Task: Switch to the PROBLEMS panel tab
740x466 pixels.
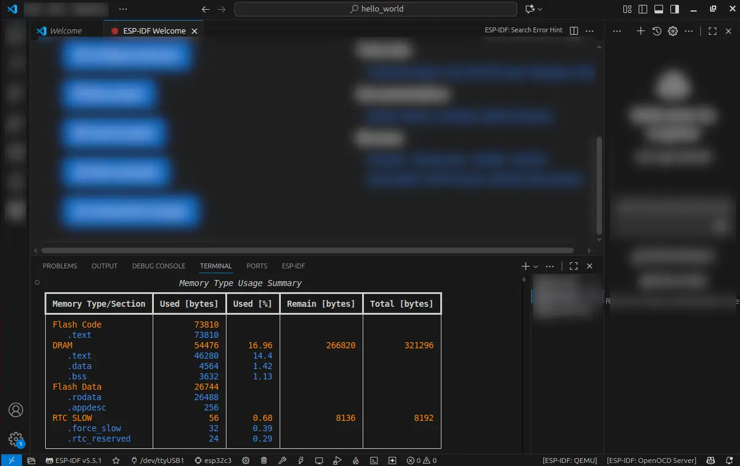Action: [60, 266]
